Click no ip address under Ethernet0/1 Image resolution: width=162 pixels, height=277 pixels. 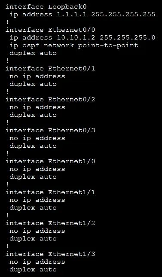[37, 76]
